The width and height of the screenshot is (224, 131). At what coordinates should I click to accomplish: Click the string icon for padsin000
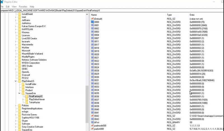[x=92, y=129]
